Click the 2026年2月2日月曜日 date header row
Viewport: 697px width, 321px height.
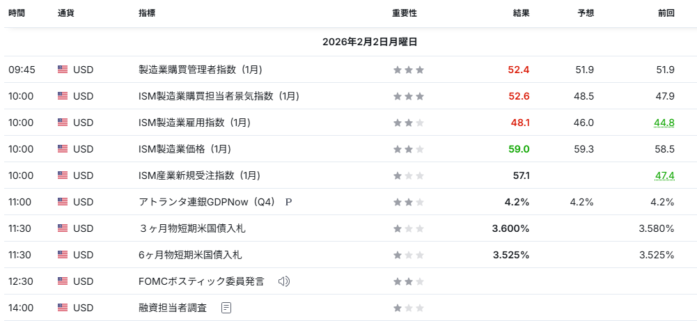(370, 42)
